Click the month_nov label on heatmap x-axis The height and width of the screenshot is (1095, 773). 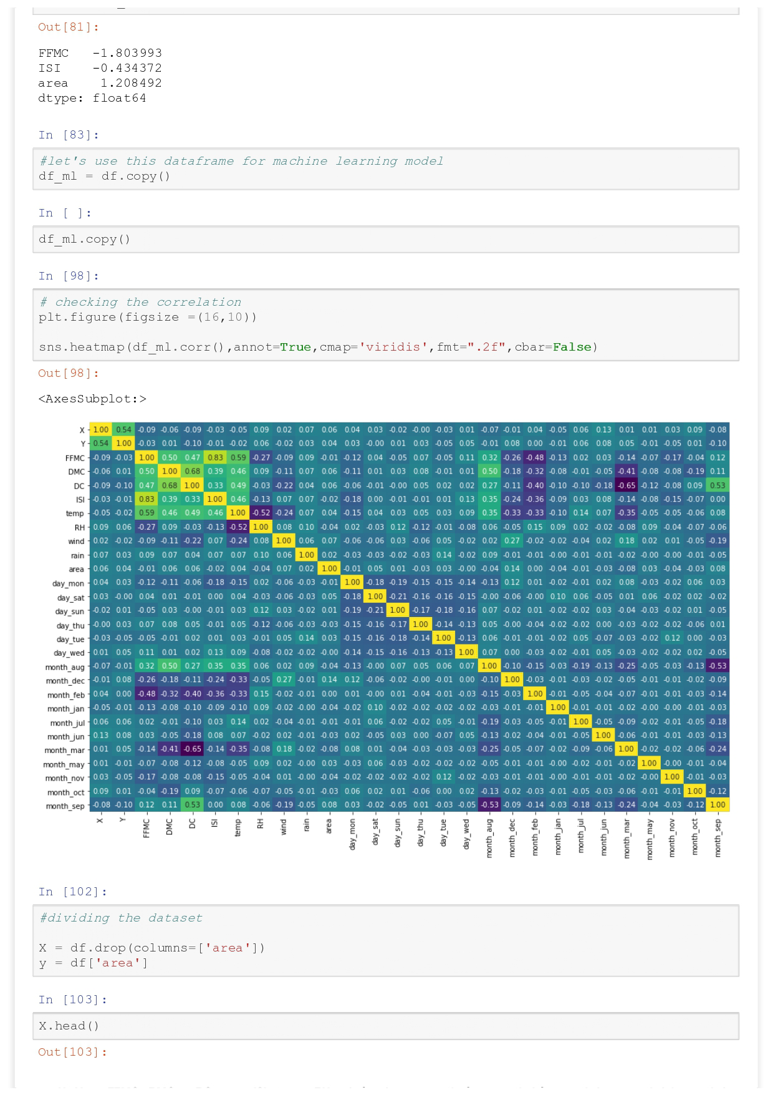pos(672,837)
